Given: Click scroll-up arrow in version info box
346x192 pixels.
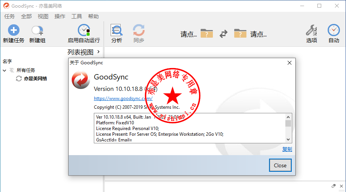Looking at the screenshot, I should (x=288, y=117).
